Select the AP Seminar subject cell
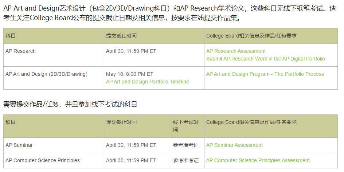Screen dimensions: 344x172 54,145
